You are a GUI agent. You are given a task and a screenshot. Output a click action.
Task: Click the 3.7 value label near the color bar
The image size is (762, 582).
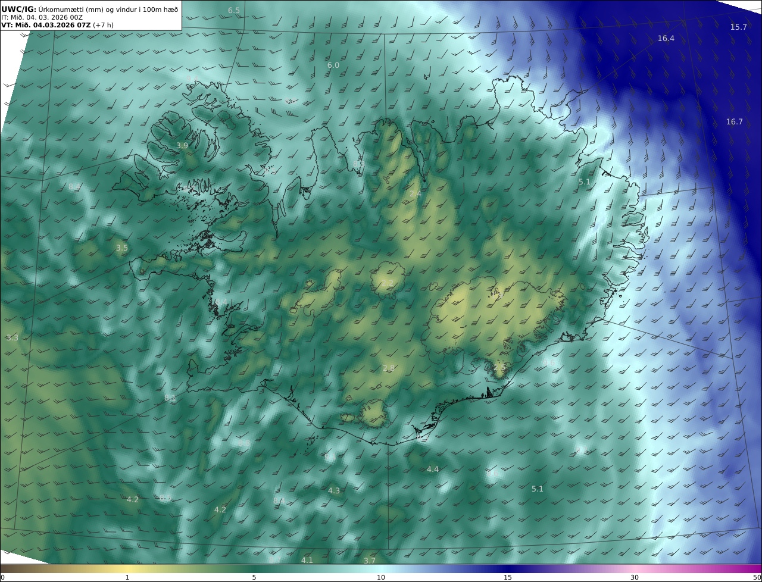pyautogui.click(x=370, y=561)
